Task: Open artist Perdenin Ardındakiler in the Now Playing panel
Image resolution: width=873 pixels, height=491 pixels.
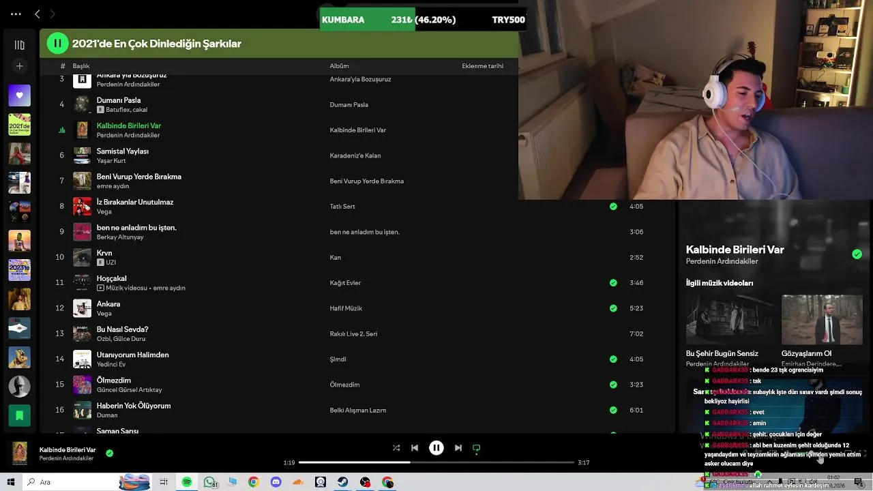Action: pyautogui.click(x=722, y=262)
